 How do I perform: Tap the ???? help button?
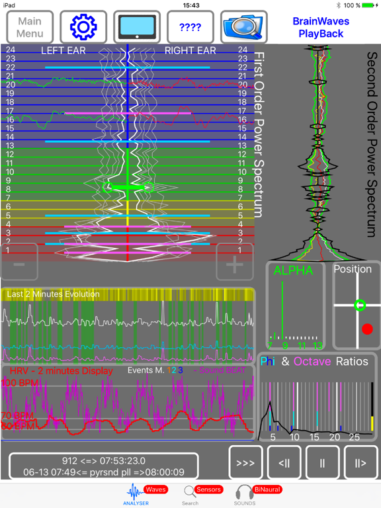coord(190,27)
